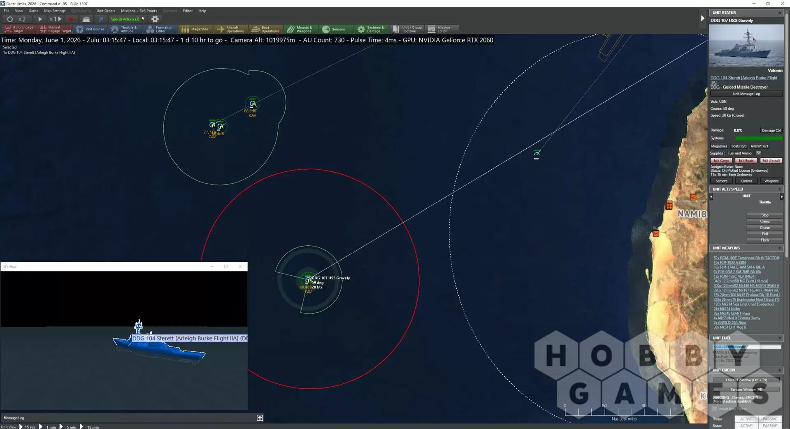Open the Map Settings menu

point(55,11)
